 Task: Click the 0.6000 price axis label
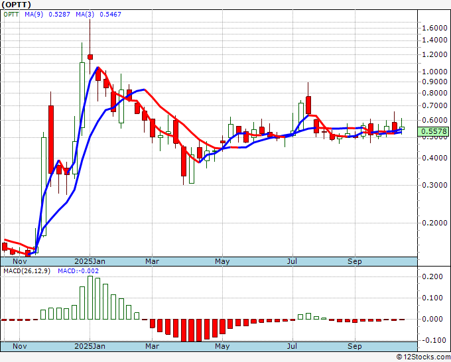click(434, 120)
